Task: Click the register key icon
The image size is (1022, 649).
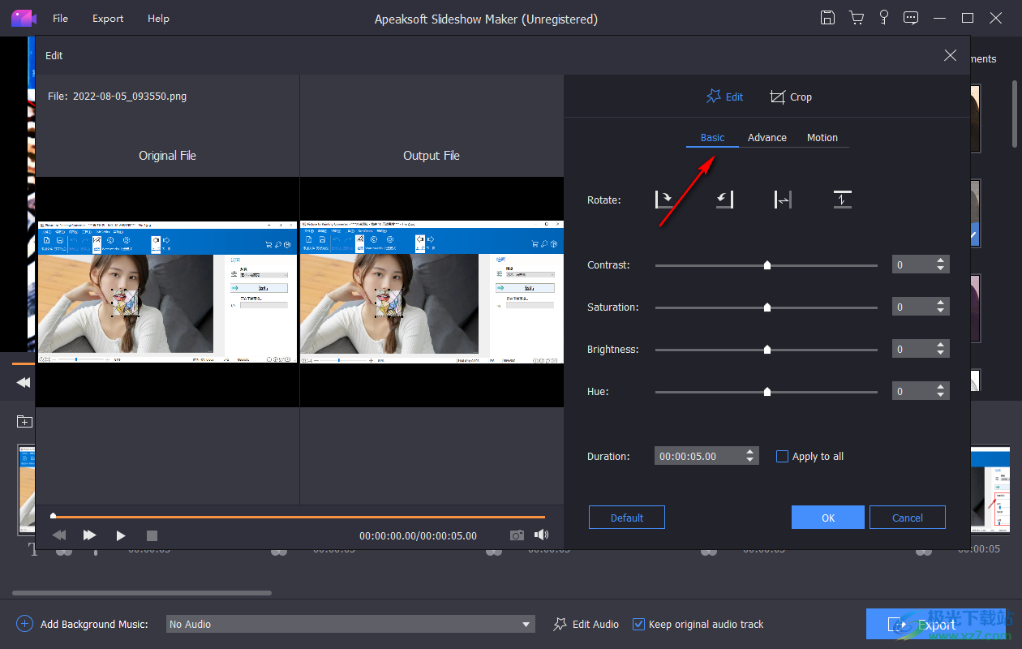Action: [x=884, y=18]
